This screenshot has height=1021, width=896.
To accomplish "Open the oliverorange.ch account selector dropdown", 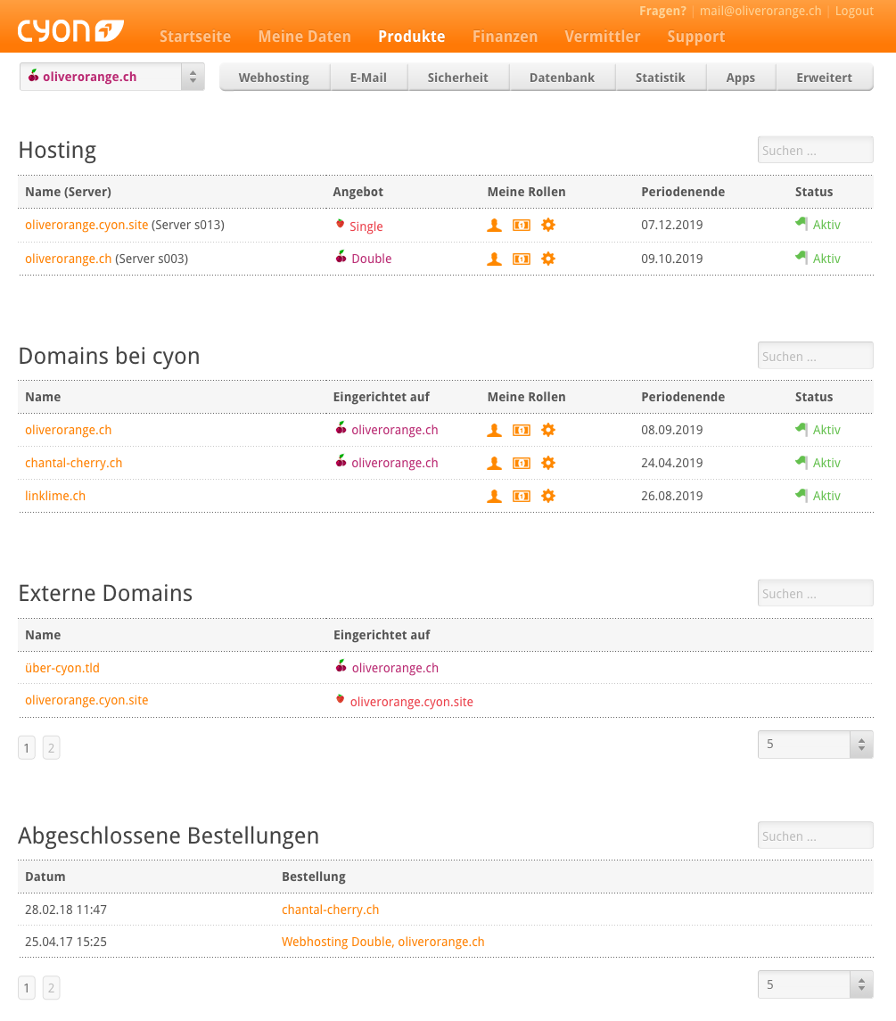I will pos(112,77).
